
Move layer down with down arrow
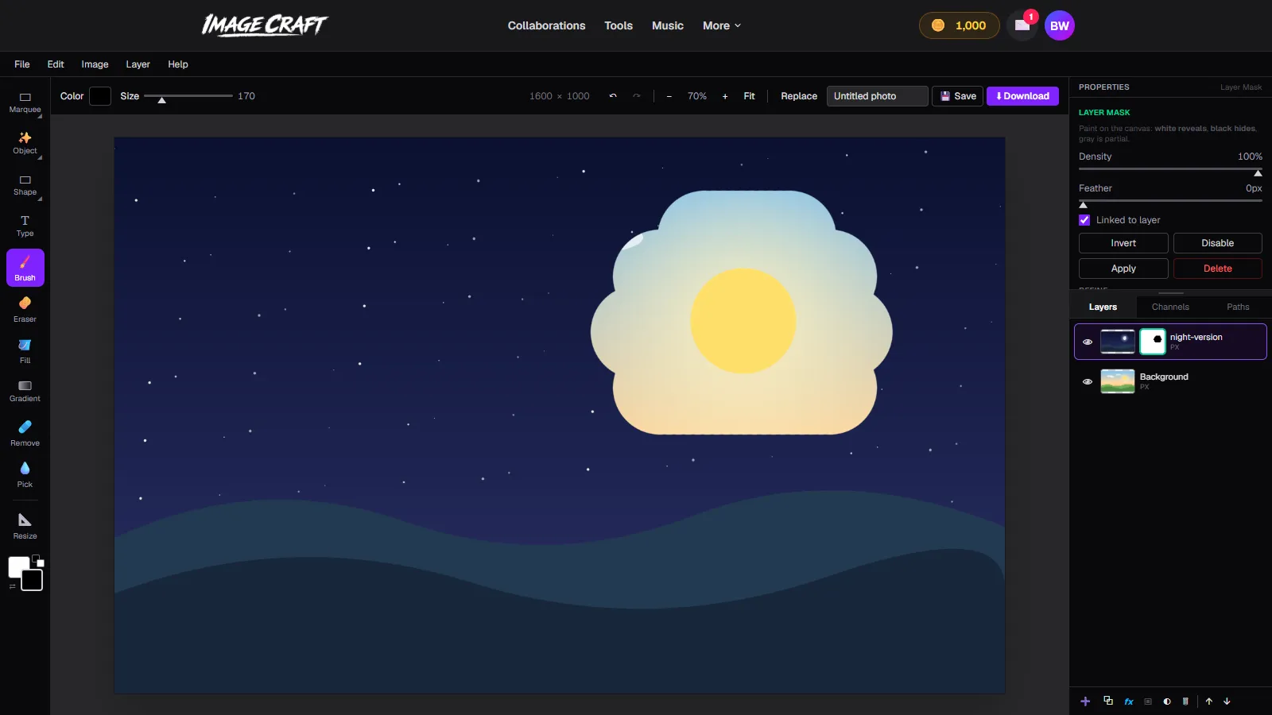tap(1227, 701)
